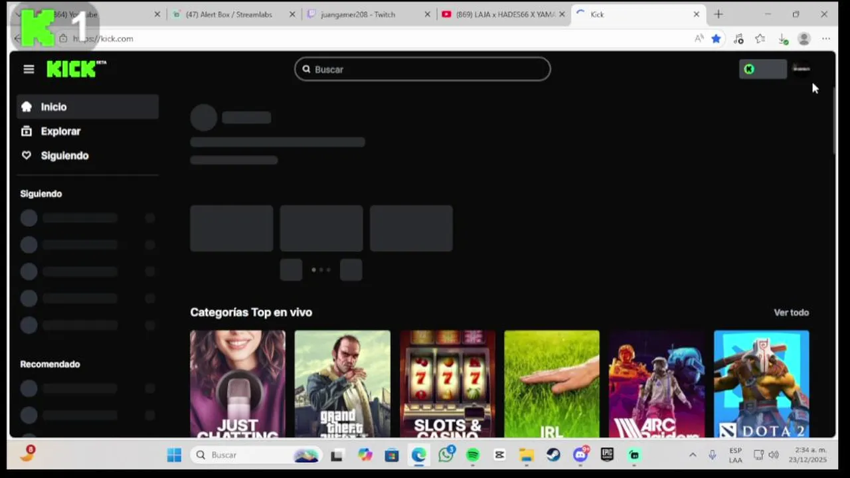Screen dimensions: 850x478
Task: Open Copilot from the taskbar
Action: 365,455
